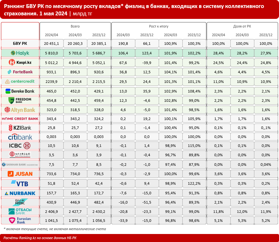The height and width of the screenshot is (242, 279).
Task: Select the "5,3%" share cell
Action: tap(242, 221)
